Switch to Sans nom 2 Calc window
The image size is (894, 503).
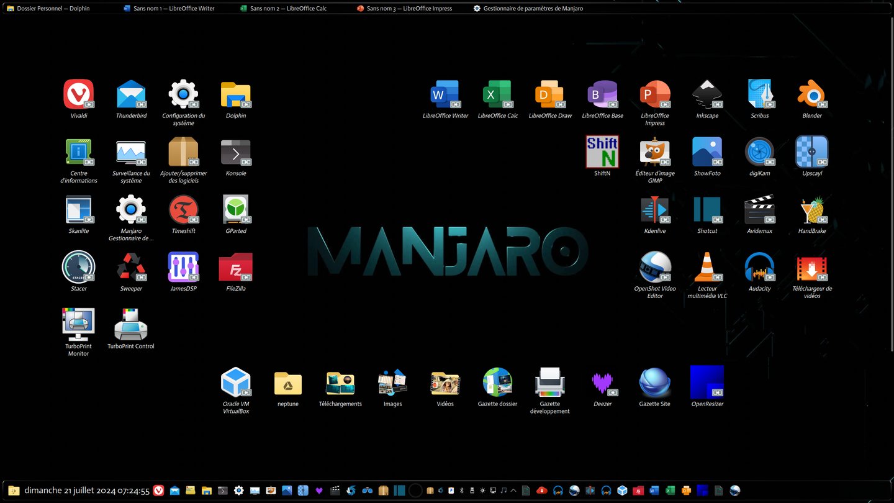tap(283, 9)
